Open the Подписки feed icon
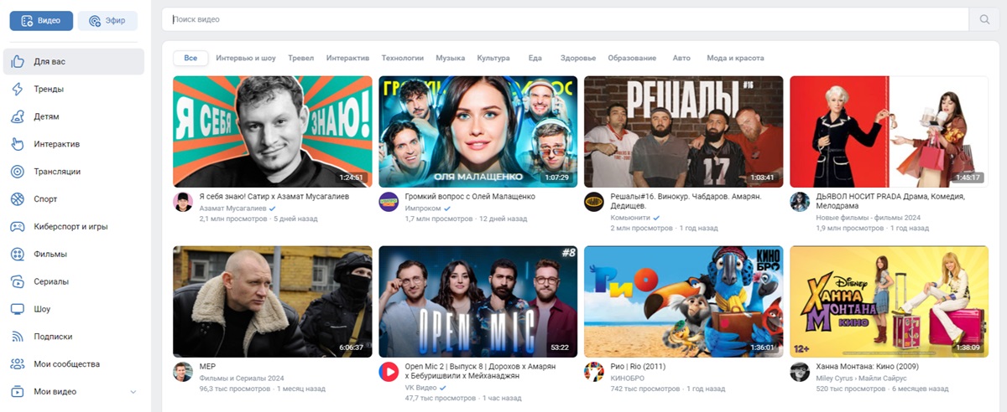This screenshot has height=412, width=1007. coord(17,337)
